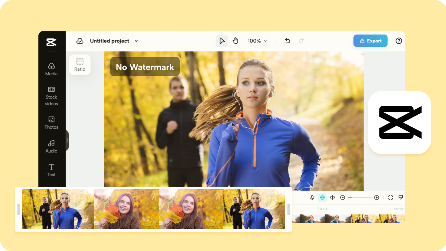Open the help question mark icon

(x=399, y=41)
